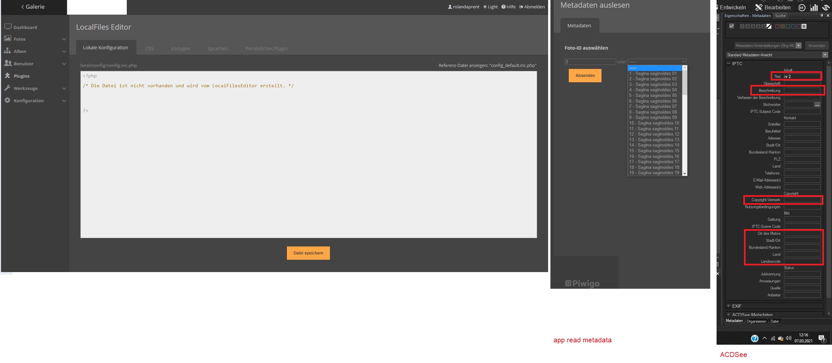Click the ACDSee eye messaging icon
Viewport: 832px width, 363px height.
click(826, 7)
